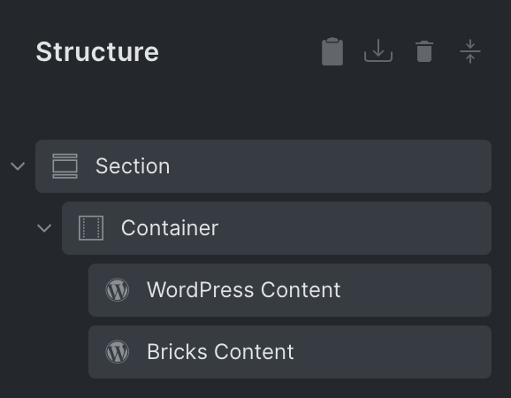Click the download/import icon in Structure header
This screenshot has height=398, width=511.
(x=378, y=50)
